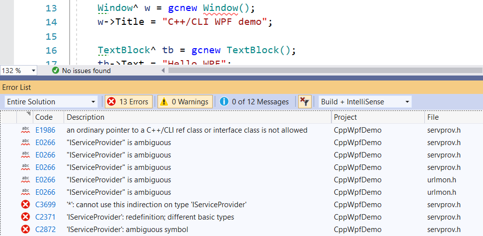Select the 'ordinary pointer to a C++/CLI ref class' error
483x236 pixels.
187,130
